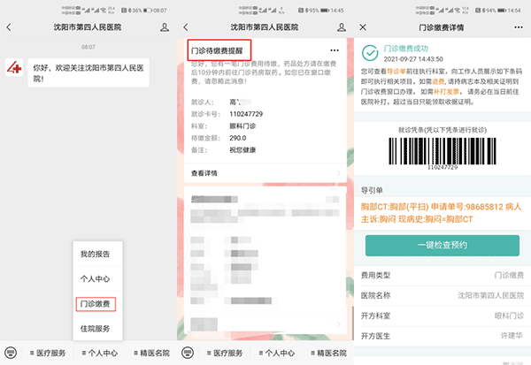Viewport: 531px width, 365px height.
Task: Open 个人中心 bottom menu on first screen
Action: tap(99, 354)
